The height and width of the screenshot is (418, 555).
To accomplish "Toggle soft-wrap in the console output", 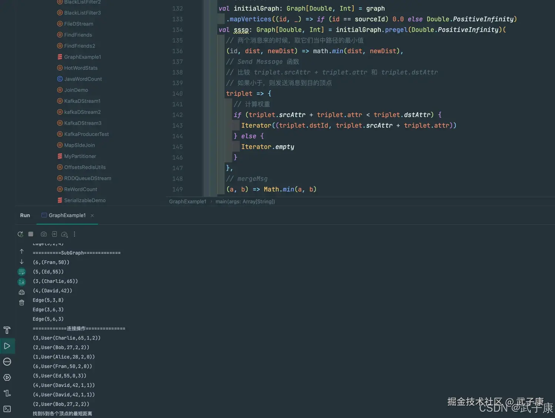I will point(21,272).
